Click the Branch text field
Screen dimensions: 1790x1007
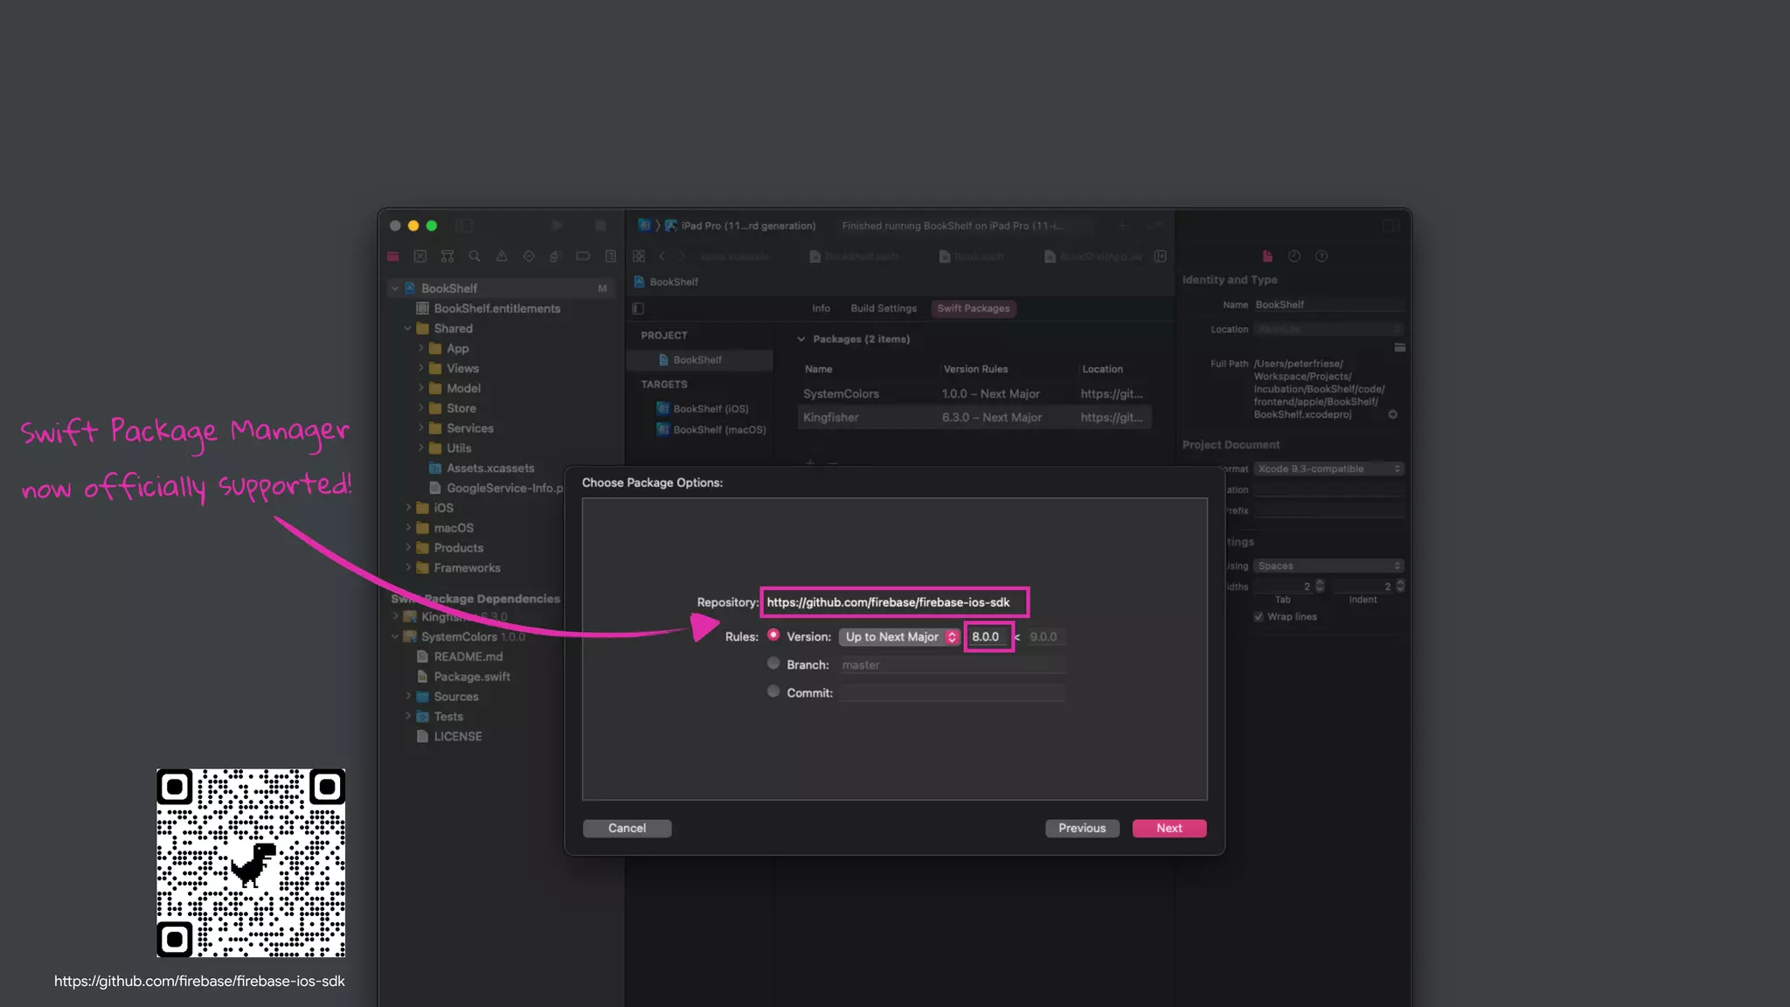pos(952,665)
